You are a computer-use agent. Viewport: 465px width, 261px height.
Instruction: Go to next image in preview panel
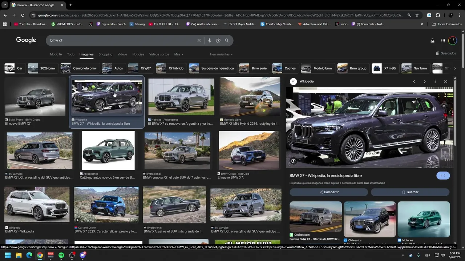(424, 82)
